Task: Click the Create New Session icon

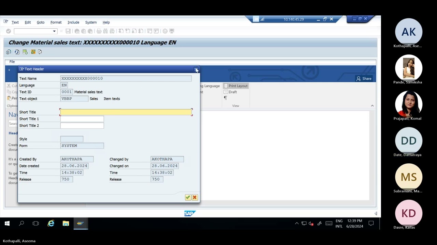Action: [150, 31]
